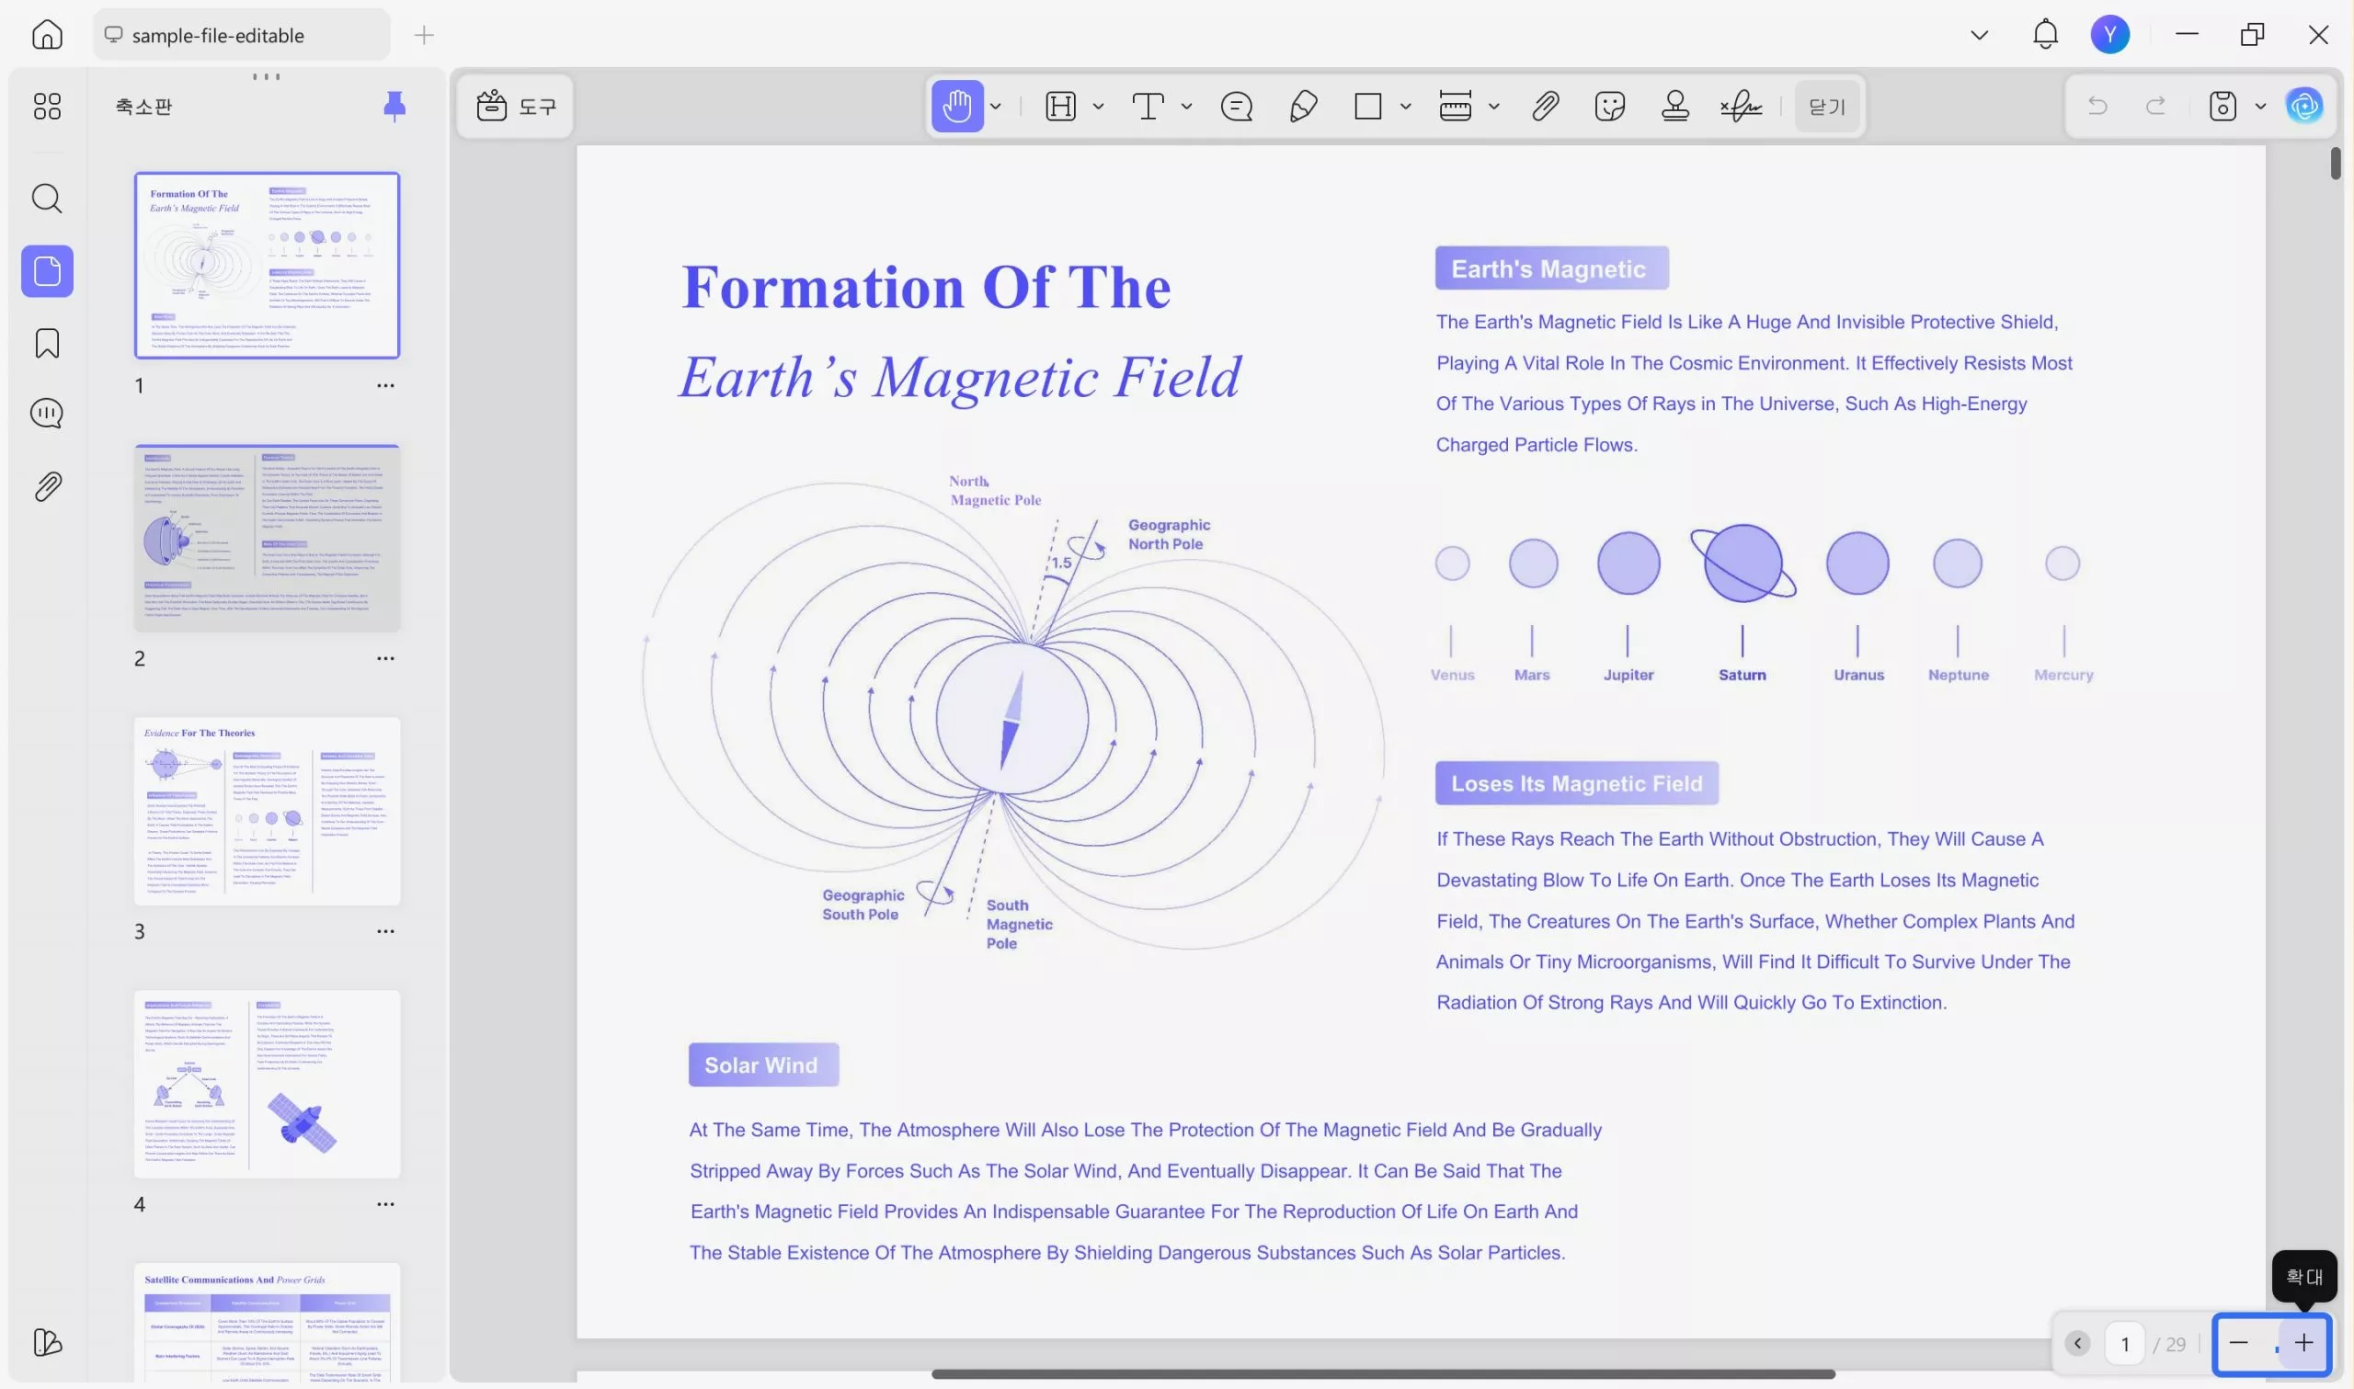Image resolution: width=2354 pixels, height=1389 pixels.
Task: Select the signature tool
Action: 1740,106
